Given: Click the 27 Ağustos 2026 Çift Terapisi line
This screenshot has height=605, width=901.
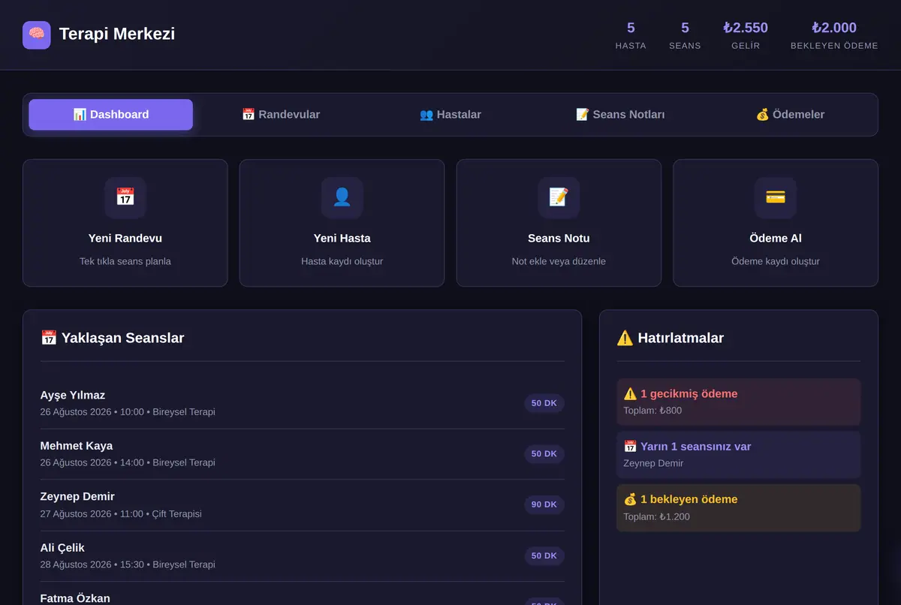Looking at the screenshot, I should [x=121, y=513].
